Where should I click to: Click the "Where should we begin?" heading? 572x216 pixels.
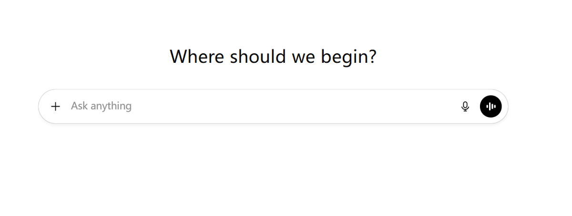tap(273, 57)
